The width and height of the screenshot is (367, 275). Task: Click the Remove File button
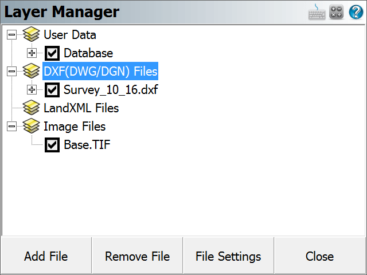click(137, 256)
